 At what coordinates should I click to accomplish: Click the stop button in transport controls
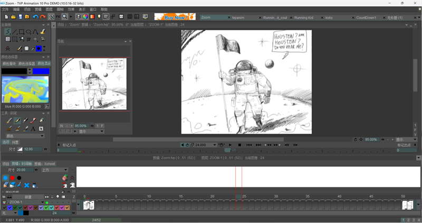pyautogui.click(x=239, y=145)
